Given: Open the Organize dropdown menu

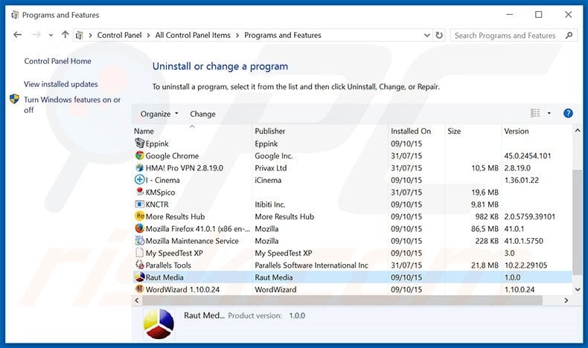Looking at the screenshot, I should click(159, 114).
